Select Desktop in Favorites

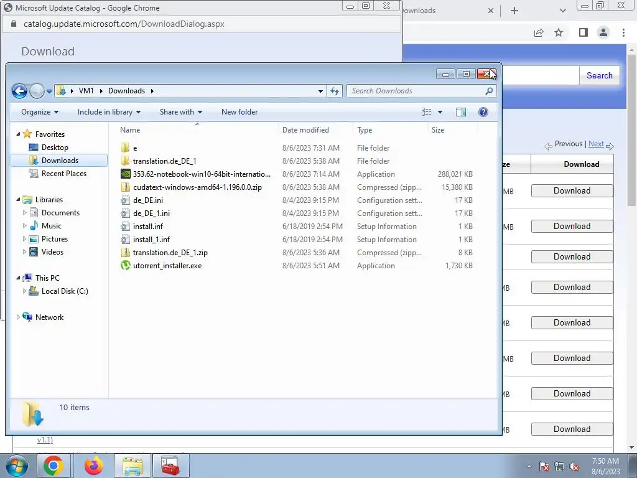tap(55, 148)
